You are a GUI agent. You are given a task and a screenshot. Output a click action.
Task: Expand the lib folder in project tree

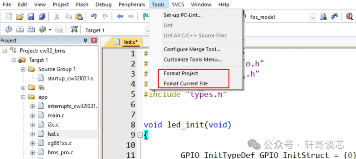coord(23,88)
